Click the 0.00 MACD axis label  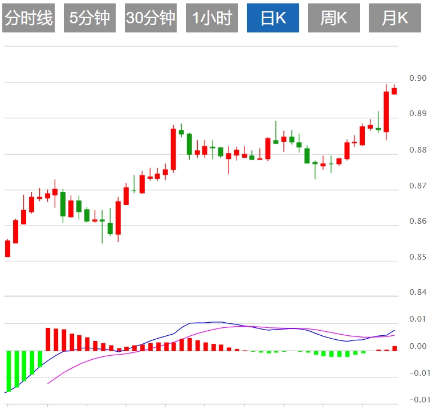click(418, 346)
